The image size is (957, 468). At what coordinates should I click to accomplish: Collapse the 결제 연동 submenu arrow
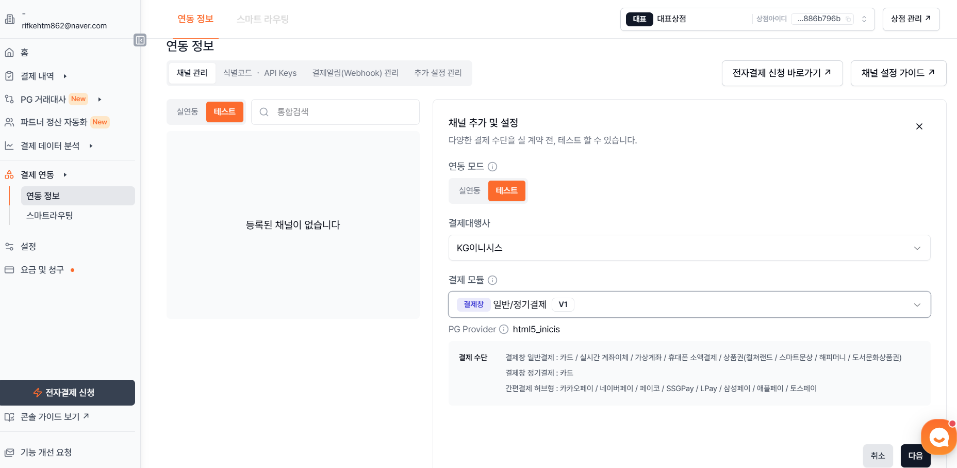pos(65,175)
